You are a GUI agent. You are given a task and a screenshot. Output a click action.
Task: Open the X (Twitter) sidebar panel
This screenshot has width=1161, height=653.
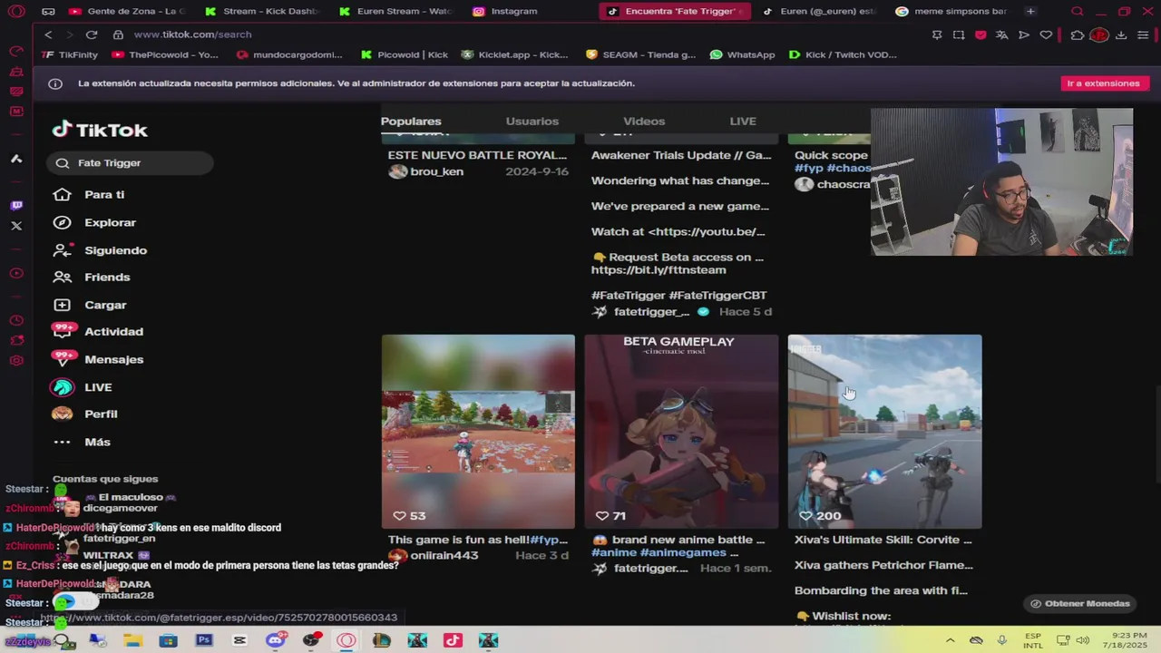click(x=16, y=226)
